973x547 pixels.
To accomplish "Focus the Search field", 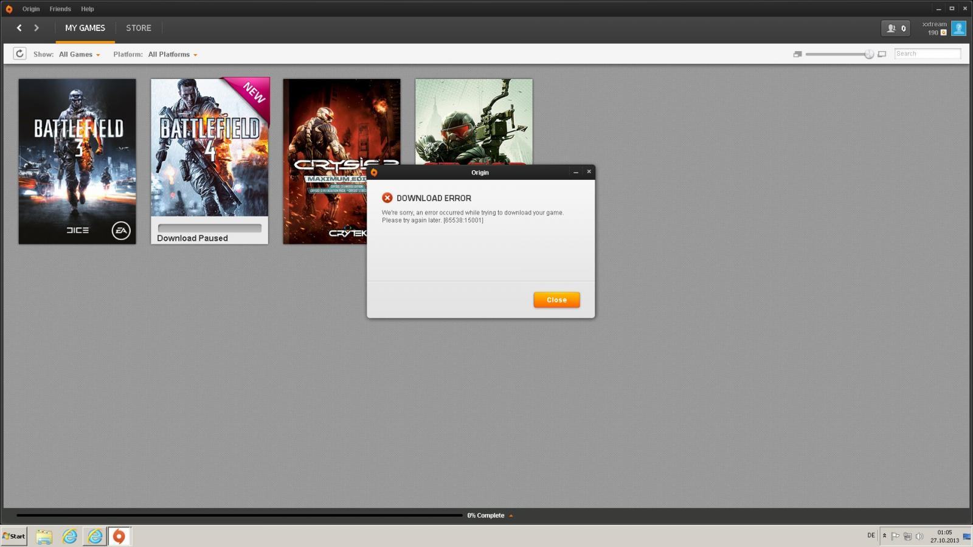I will 927,54.
